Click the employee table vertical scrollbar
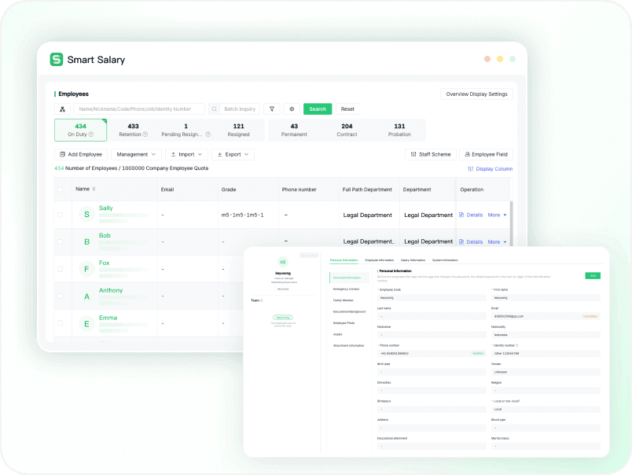632x475 pixels. (x=511, y=224)
